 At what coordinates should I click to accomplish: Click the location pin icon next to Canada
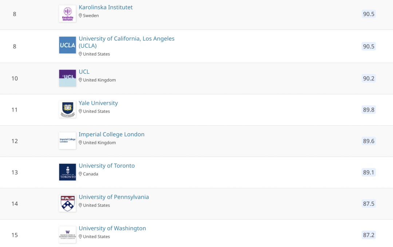pyautogui.click(x=80, y=174)
